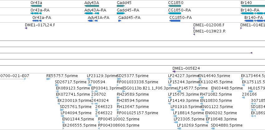This screenshot has height=130, width=265.
Task: Click EK110245.5prime EST
Action: click(x=200, y=85)
